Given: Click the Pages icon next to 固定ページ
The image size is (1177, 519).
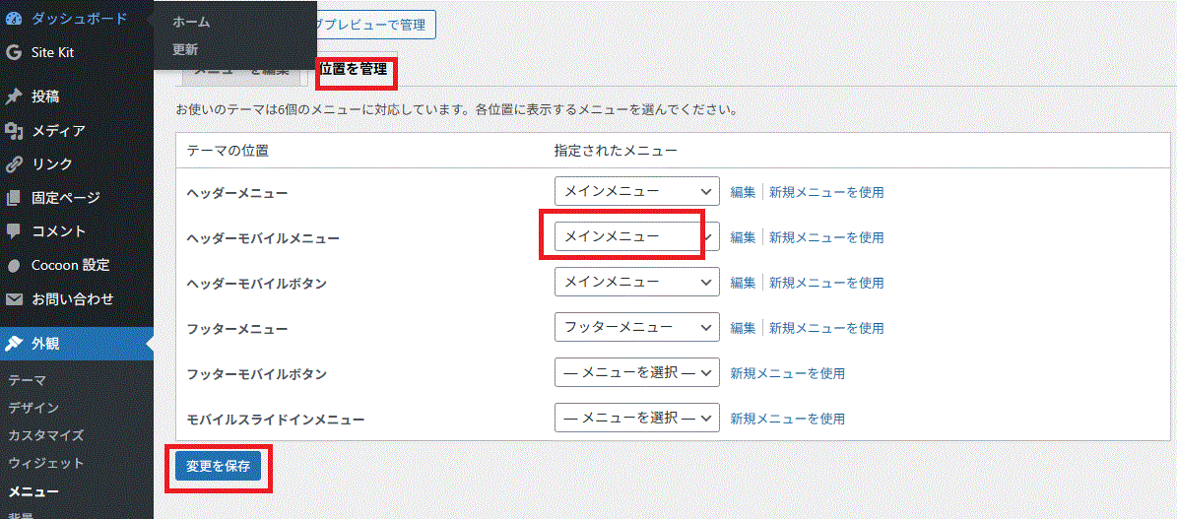Looking at the screenshot, I should pyautogui.click(x=14, y=198).
